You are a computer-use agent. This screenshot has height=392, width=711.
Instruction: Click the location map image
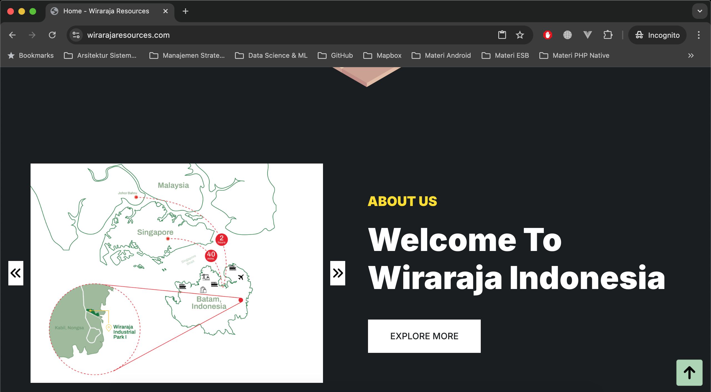click(x=177, y=273)
